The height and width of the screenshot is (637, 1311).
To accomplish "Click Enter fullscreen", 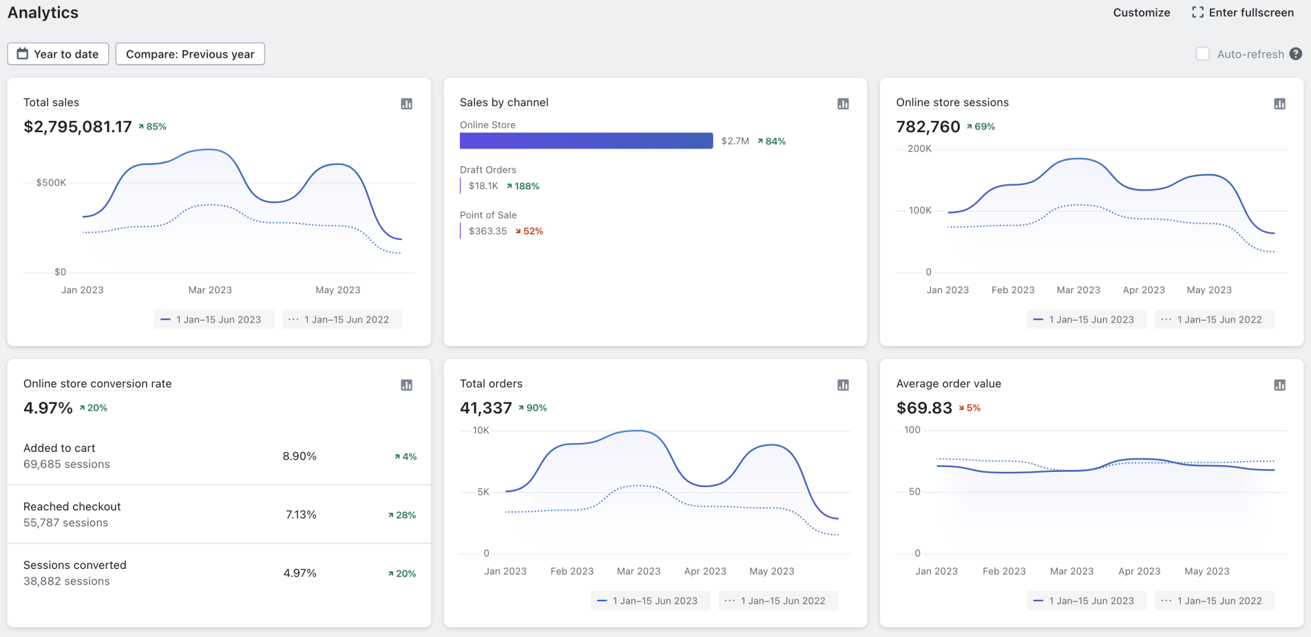I will pos(1243,12).
